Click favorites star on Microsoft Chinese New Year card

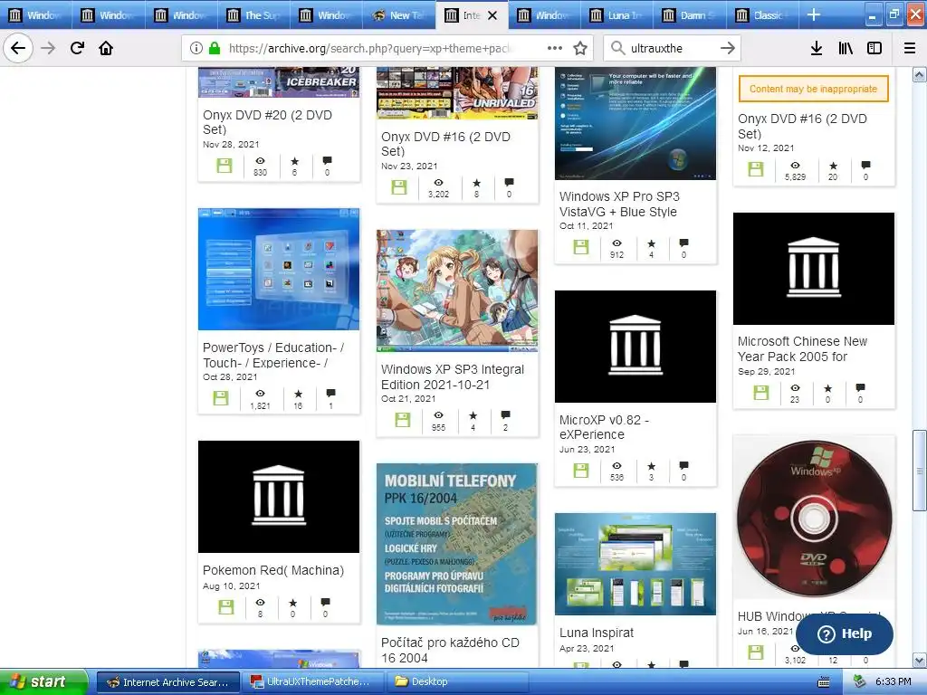point(827,388)
